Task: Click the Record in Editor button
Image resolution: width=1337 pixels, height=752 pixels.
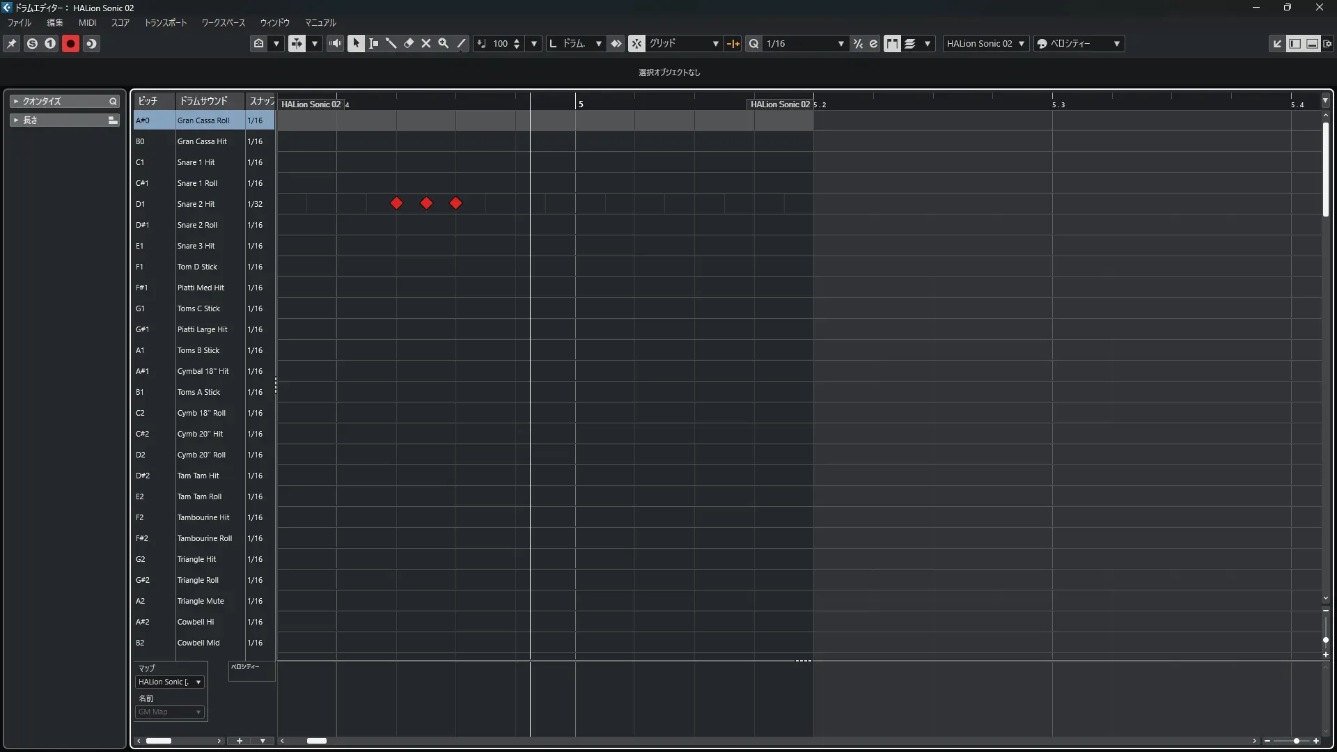Action: 70,43
